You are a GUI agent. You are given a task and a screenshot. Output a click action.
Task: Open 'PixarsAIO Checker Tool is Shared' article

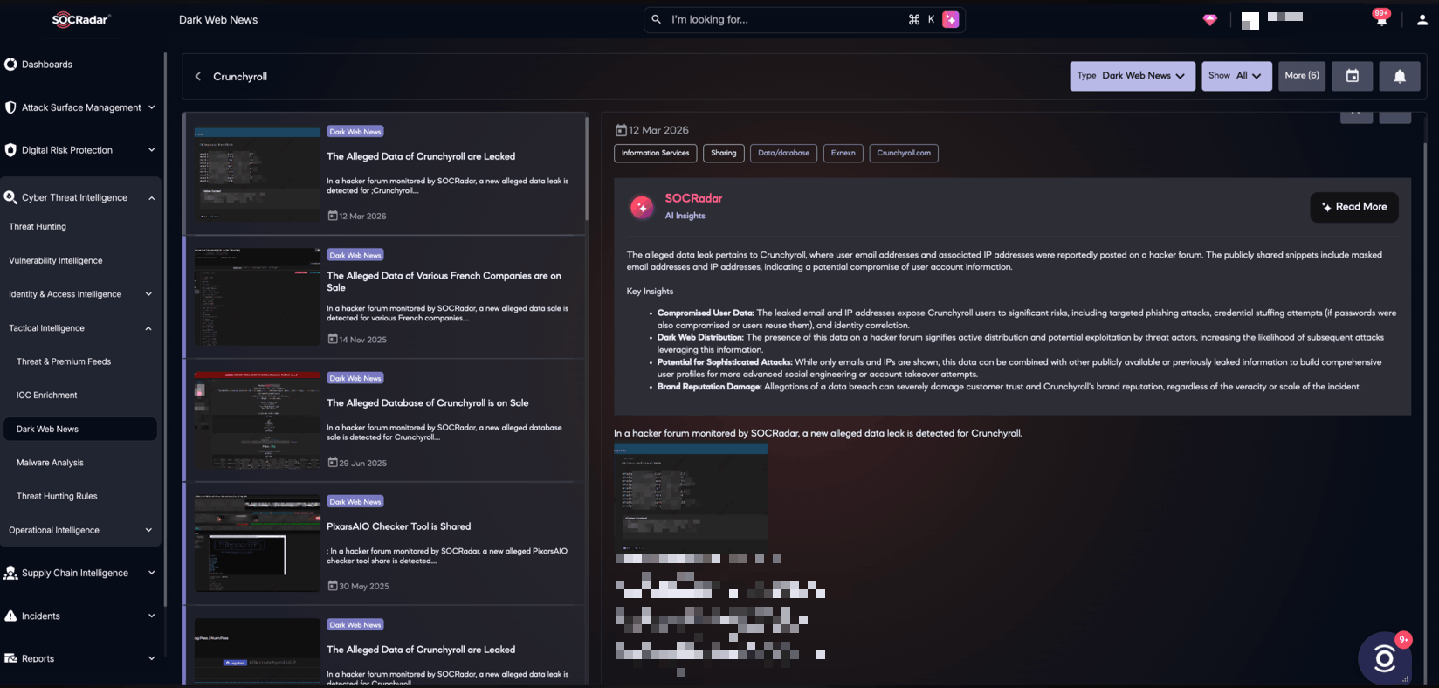[x=398, y=526]
